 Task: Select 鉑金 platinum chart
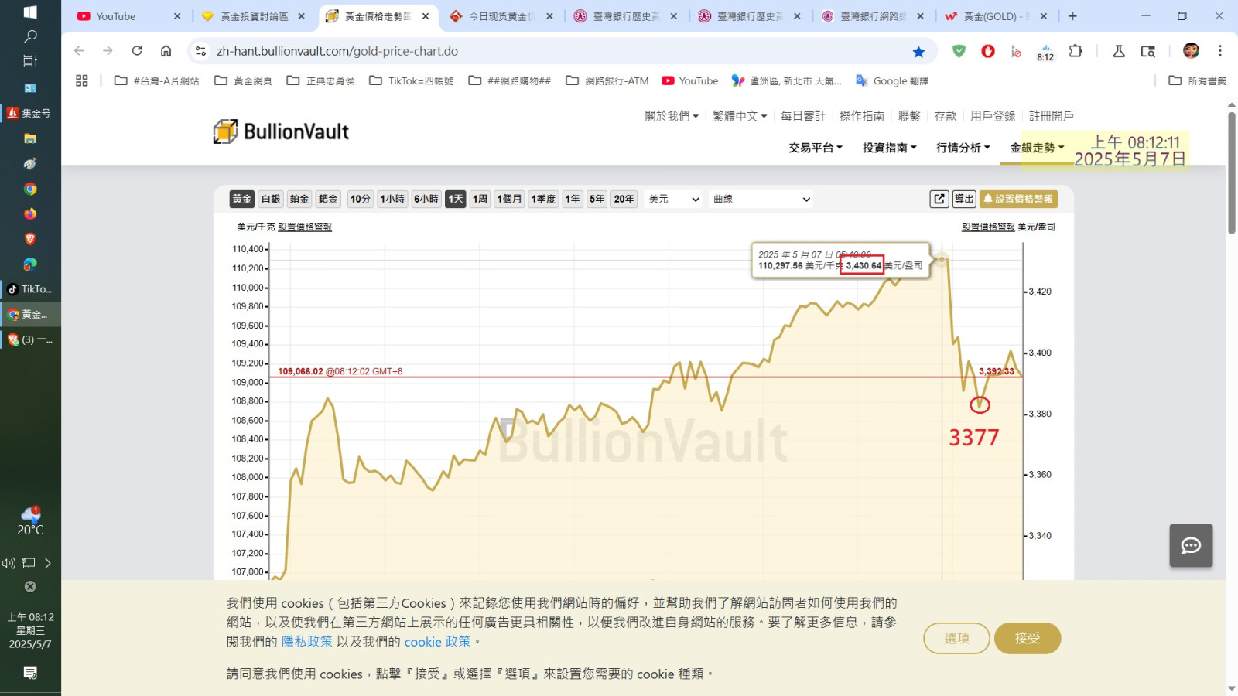(299, 199)
